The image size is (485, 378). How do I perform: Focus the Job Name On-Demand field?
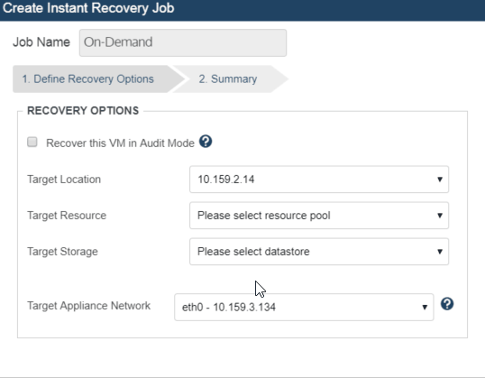click(183, 42)
